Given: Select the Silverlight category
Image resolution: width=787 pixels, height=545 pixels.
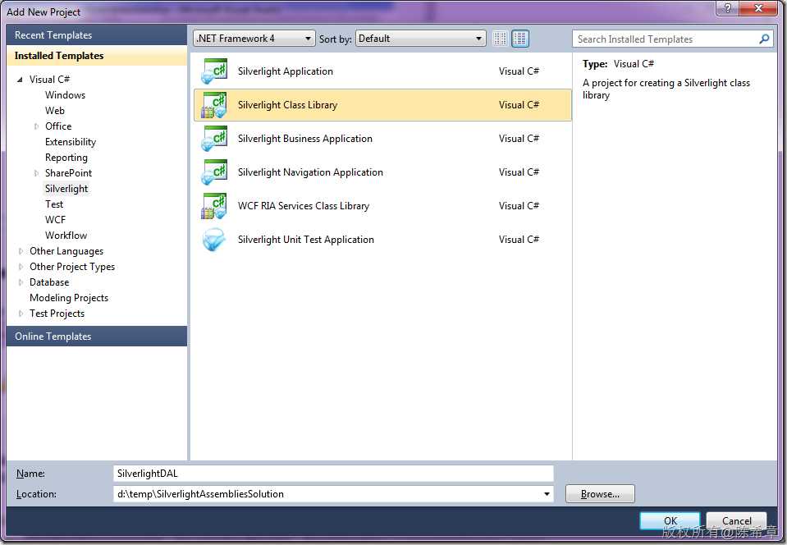Looking at the screenshot, I should [x=66, y=189].
